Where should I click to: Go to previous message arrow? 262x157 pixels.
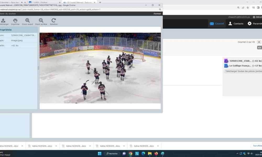[x=259, y=42]
